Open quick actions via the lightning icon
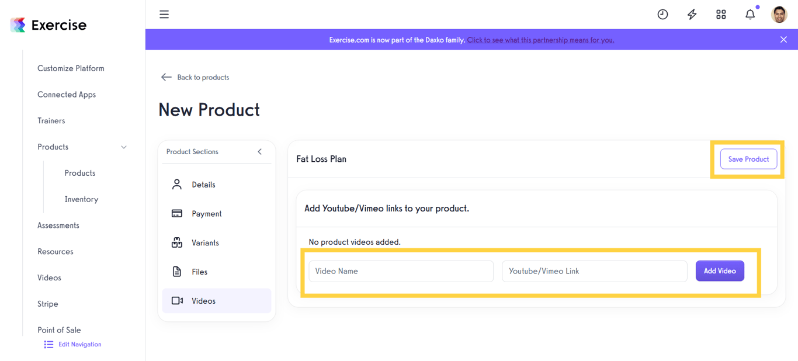 (x=692, y=14)
